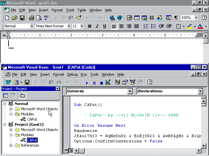
Task: Open the (General) object dropdown
Action: (x=130, y=91)
